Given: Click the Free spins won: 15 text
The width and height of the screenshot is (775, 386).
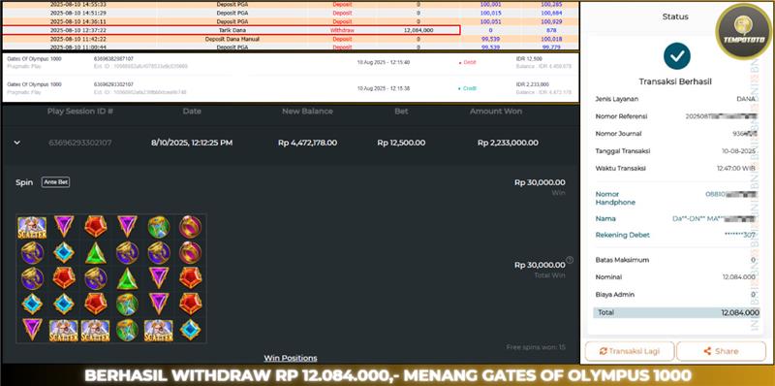Looking at the screenshot, I should (536, 347).
